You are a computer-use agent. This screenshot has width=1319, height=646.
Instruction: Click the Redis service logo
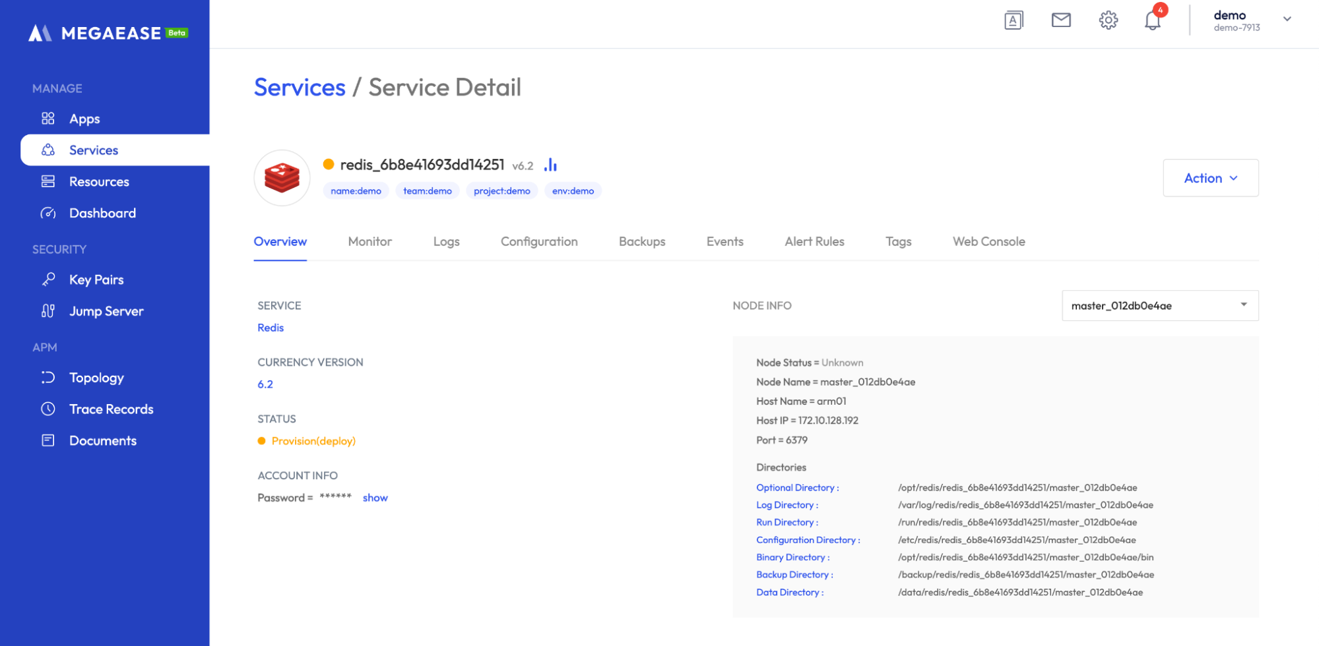point(282,178)
